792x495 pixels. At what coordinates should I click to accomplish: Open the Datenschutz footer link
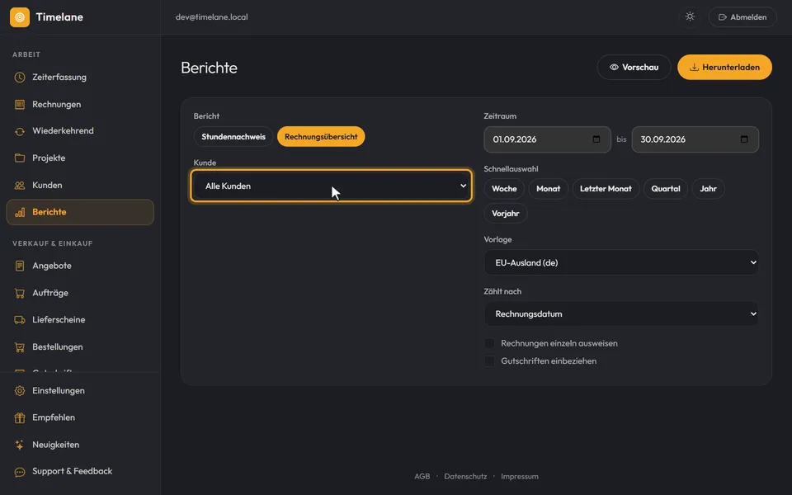point(465,476)
